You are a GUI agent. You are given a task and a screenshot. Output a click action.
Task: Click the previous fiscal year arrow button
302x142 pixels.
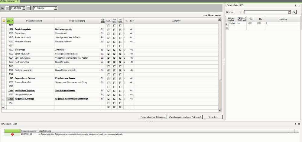pos(8,8)
